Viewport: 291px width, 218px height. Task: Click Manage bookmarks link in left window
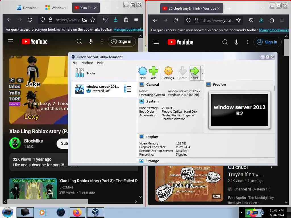click(x=128, y=30)
